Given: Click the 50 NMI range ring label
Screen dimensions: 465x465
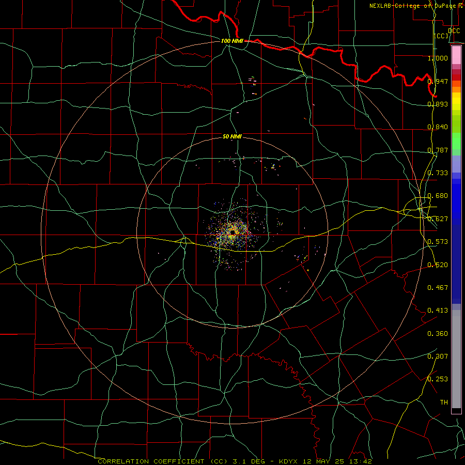Looking at the screenshot, I should [x=232, y=136].
